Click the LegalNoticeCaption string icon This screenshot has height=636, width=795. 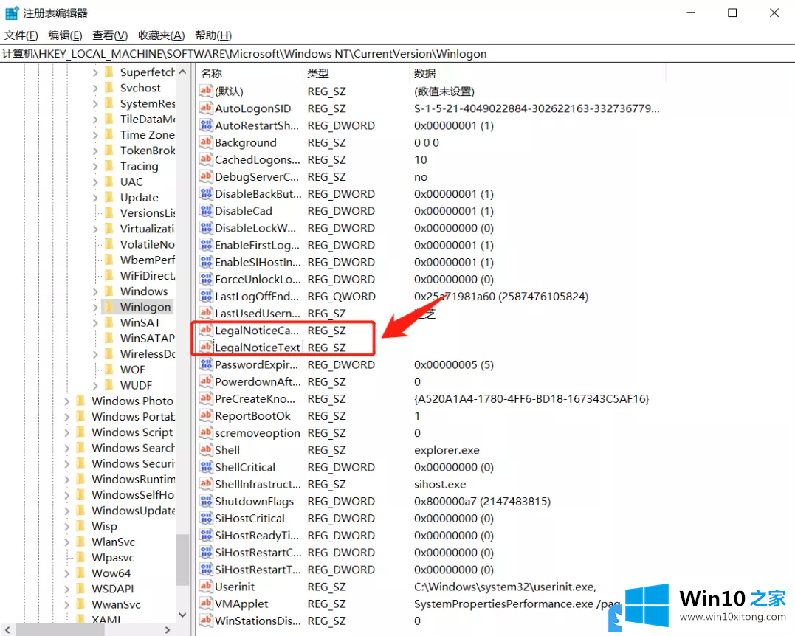206,331
